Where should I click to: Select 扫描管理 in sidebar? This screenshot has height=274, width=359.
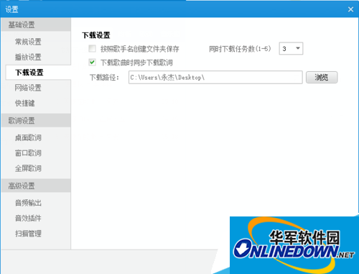[x=28, y=234]
